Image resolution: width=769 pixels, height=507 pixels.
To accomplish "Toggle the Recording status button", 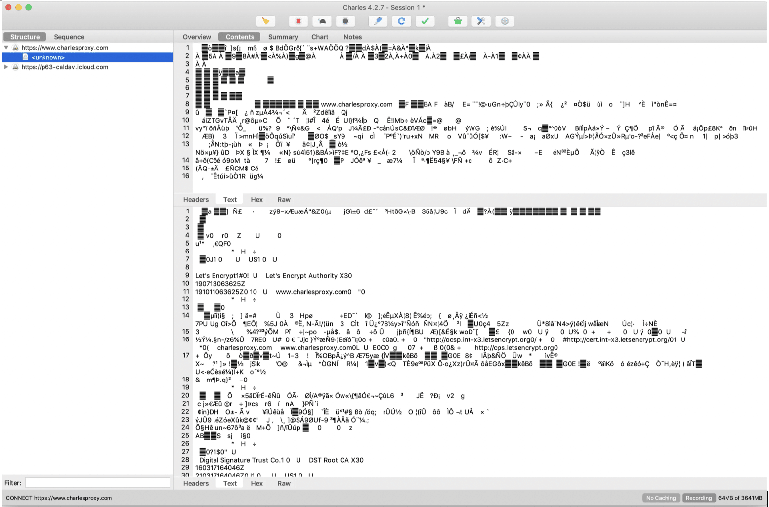I will pos(698,498).
